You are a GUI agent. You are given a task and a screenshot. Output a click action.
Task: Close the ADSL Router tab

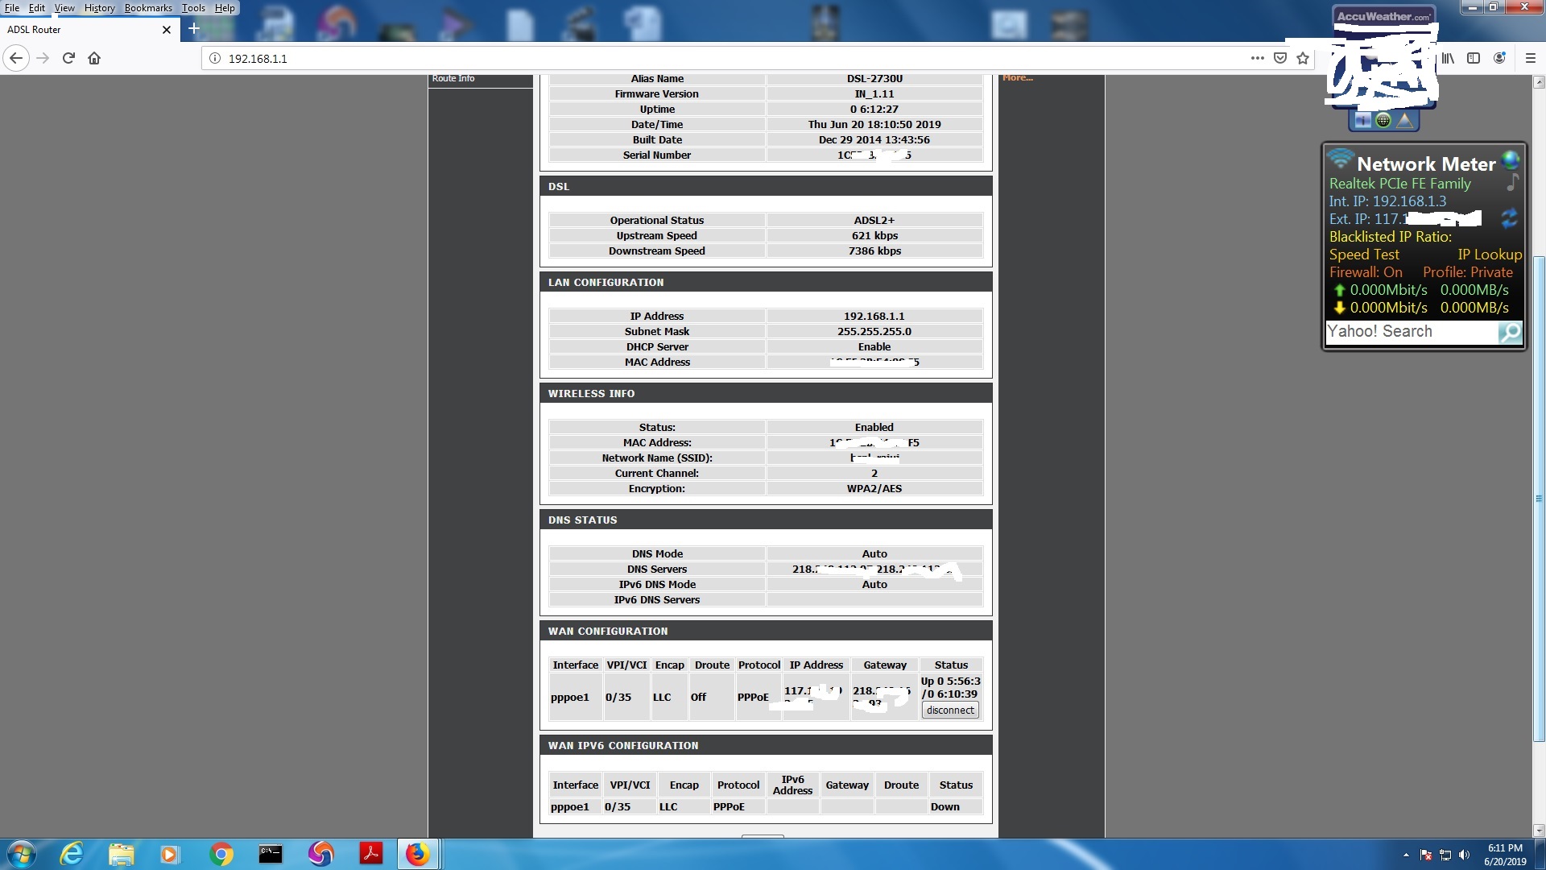167,30
